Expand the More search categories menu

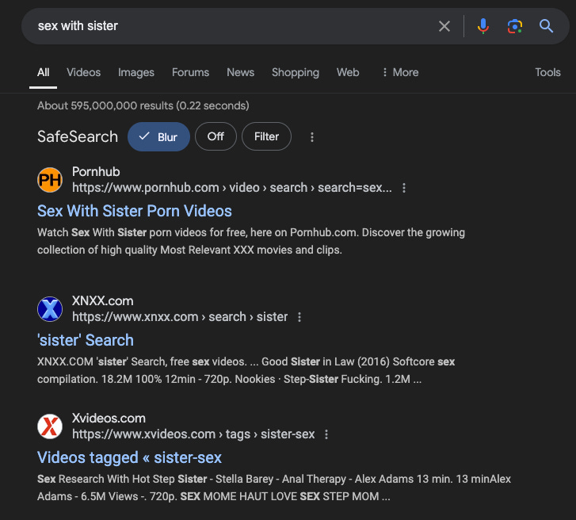400,72
